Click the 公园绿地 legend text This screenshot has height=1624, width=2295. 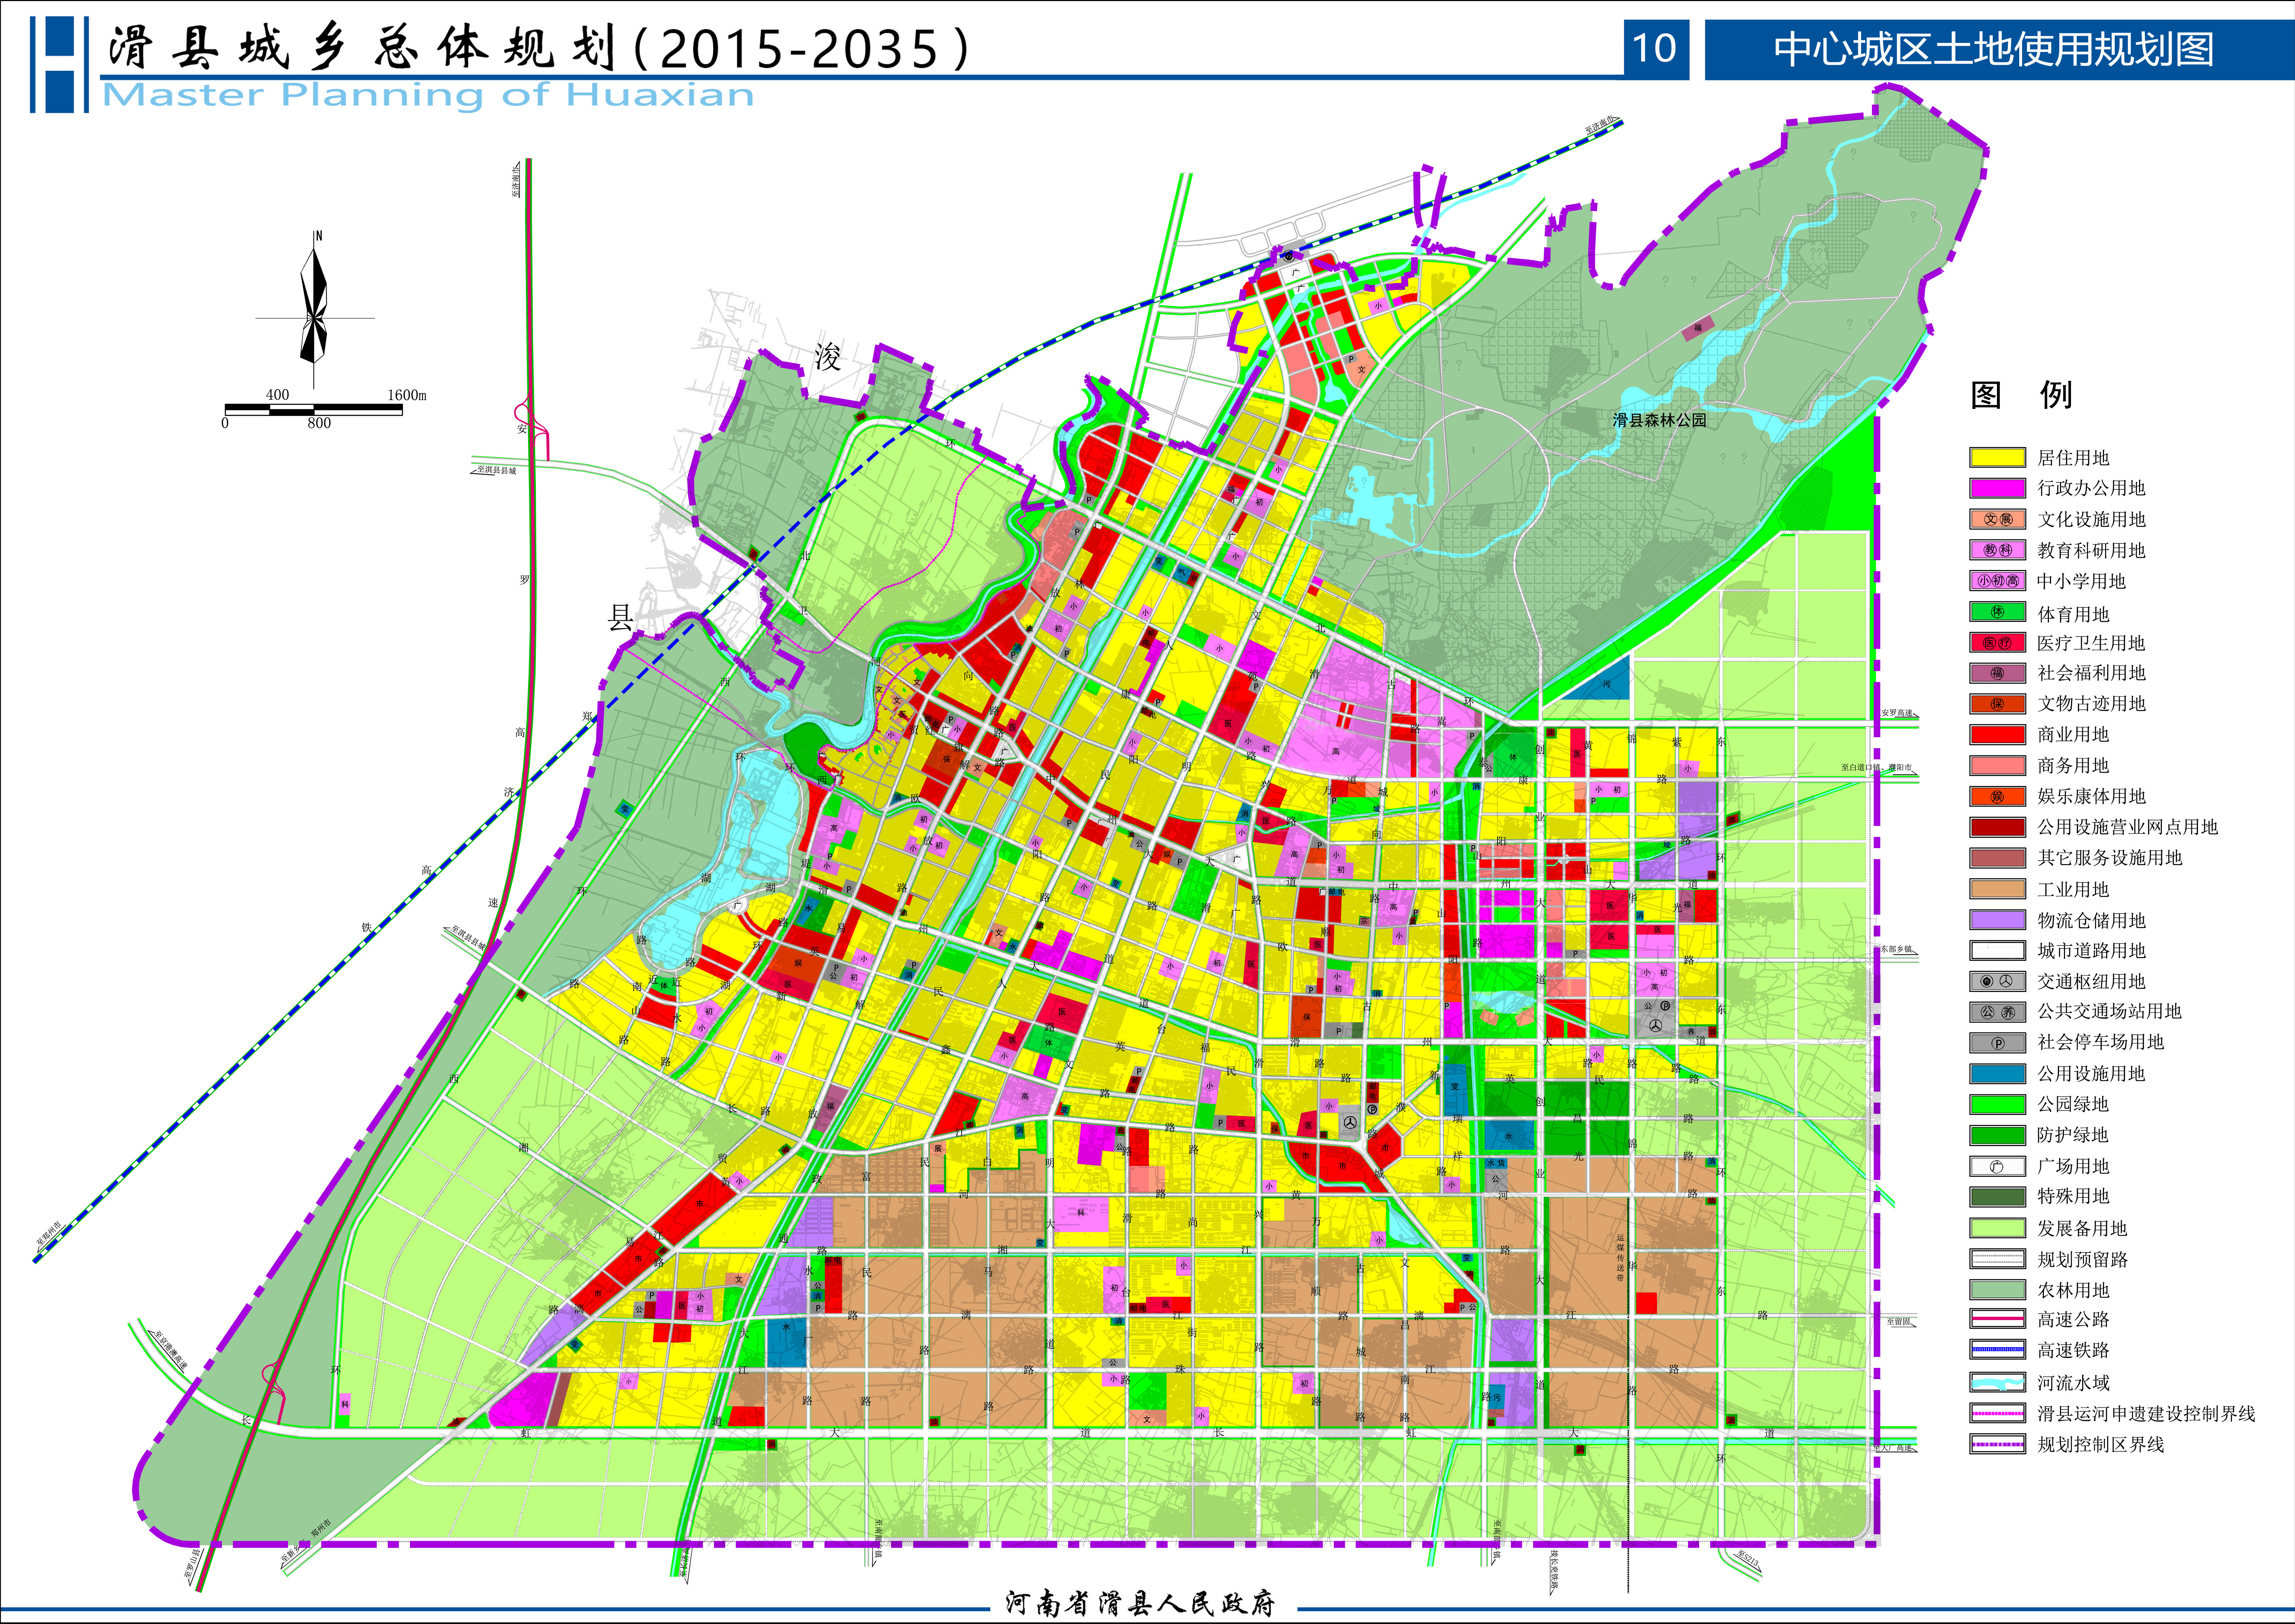point(2073,1104)
